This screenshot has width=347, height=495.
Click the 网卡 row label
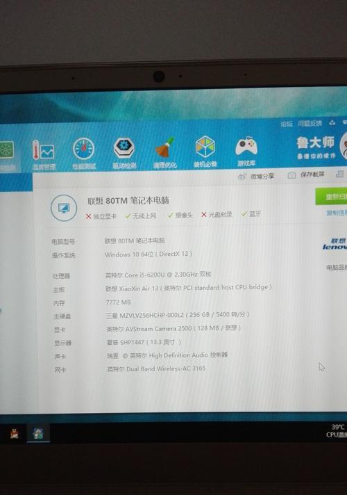point(60,369)
